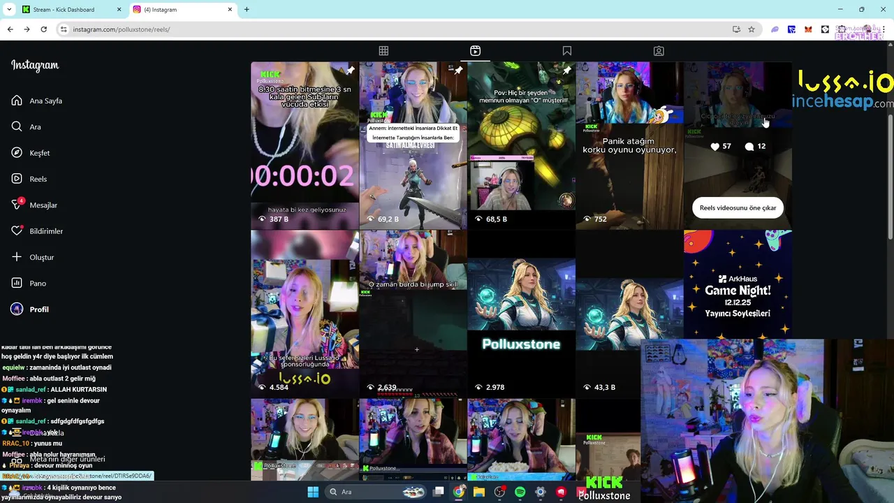The image size is (894, 503).
Task: Click Reels videosunu öne çıkar button
Action: pyautogui.click(x=738, y=207)
